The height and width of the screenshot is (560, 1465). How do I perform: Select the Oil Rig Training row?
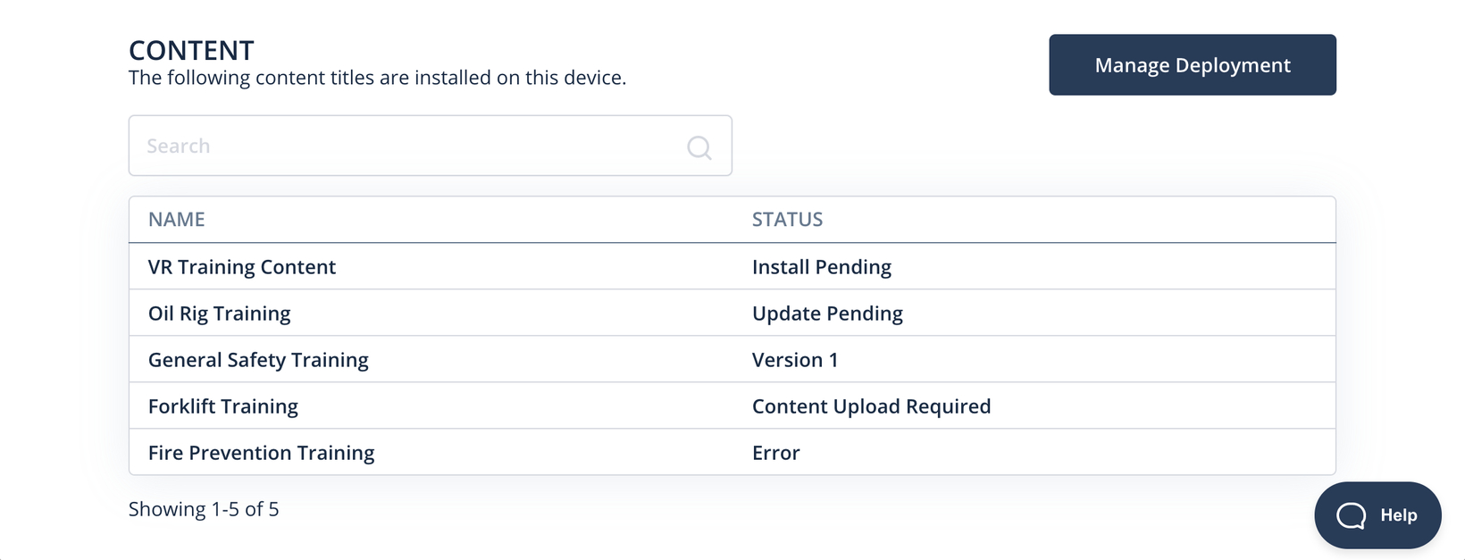(732, 313)
